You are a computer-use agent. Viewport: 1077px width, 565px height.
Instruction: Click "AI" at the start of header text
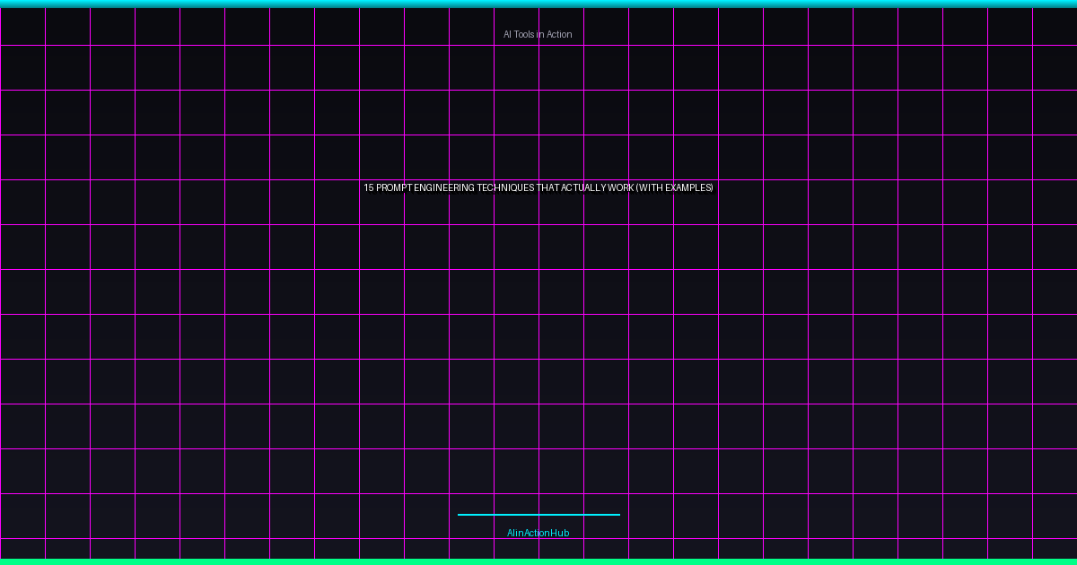tap(507, 34)
